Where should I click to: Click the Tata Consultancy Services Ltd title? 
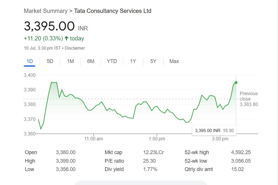pyautogui.click(x=113, y=11)
